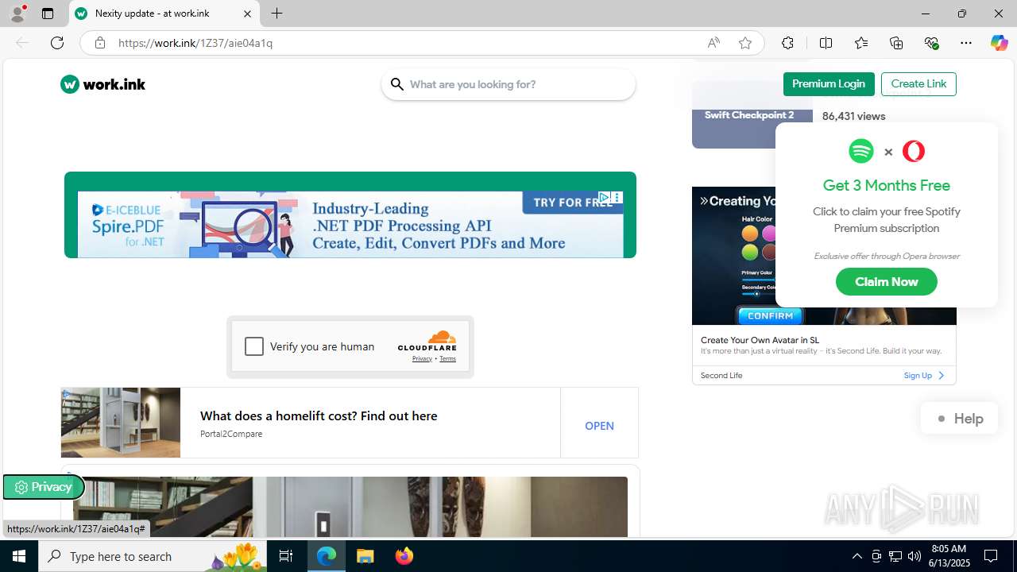
Task: Open volume control in tray
Action: click(x=915, y=556)
